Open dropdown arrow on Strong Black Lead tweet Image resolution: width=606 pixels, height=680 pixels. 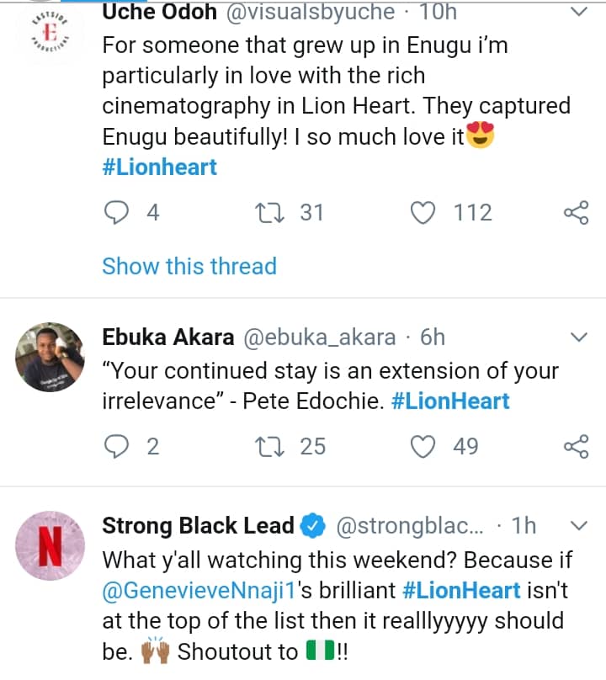(579, 527)
